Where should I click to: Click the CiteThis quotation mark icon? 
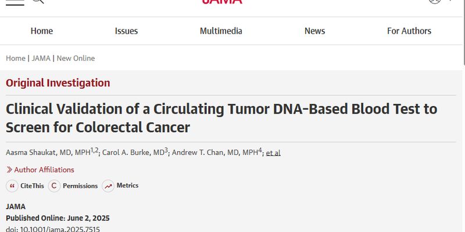12,186
